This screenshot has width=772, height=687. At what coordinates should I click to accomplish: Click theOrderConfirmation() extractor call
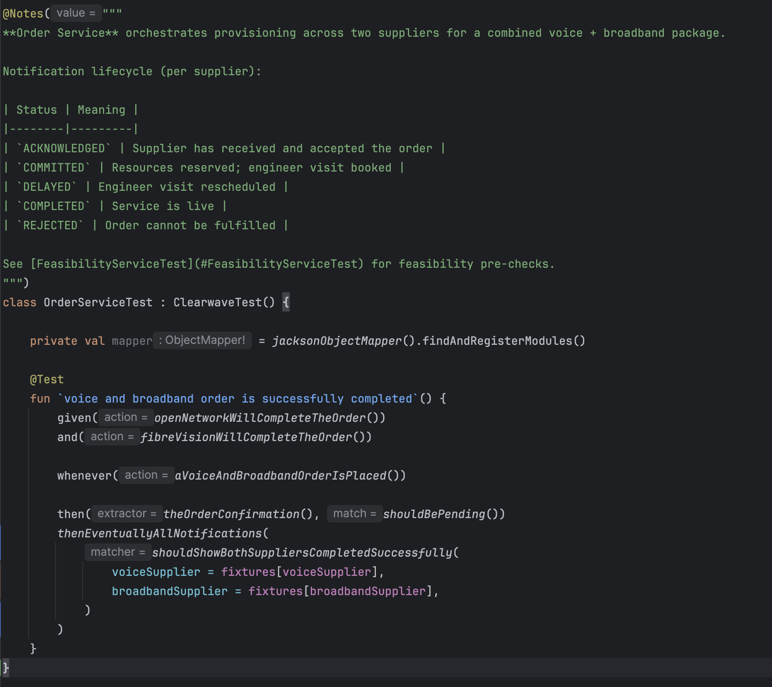coord(238,514)
